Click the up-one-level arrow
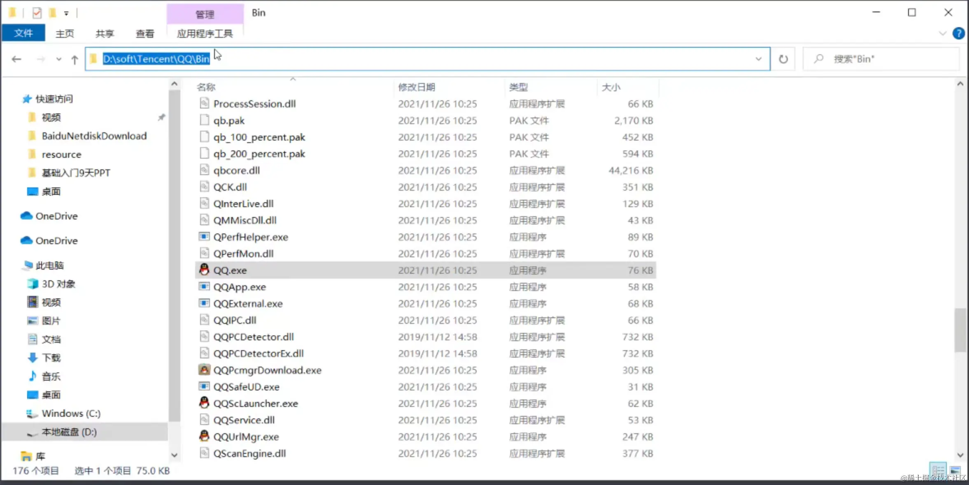 (x=75, y=60)
